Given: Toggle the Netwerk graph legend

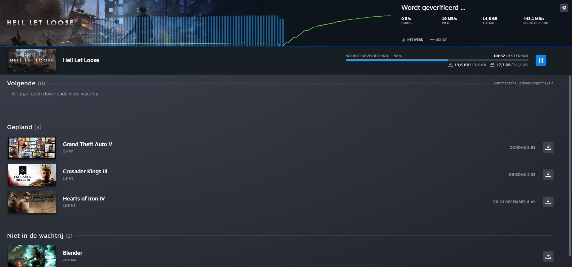Looking at the screenshot, I should click(412, 40).
